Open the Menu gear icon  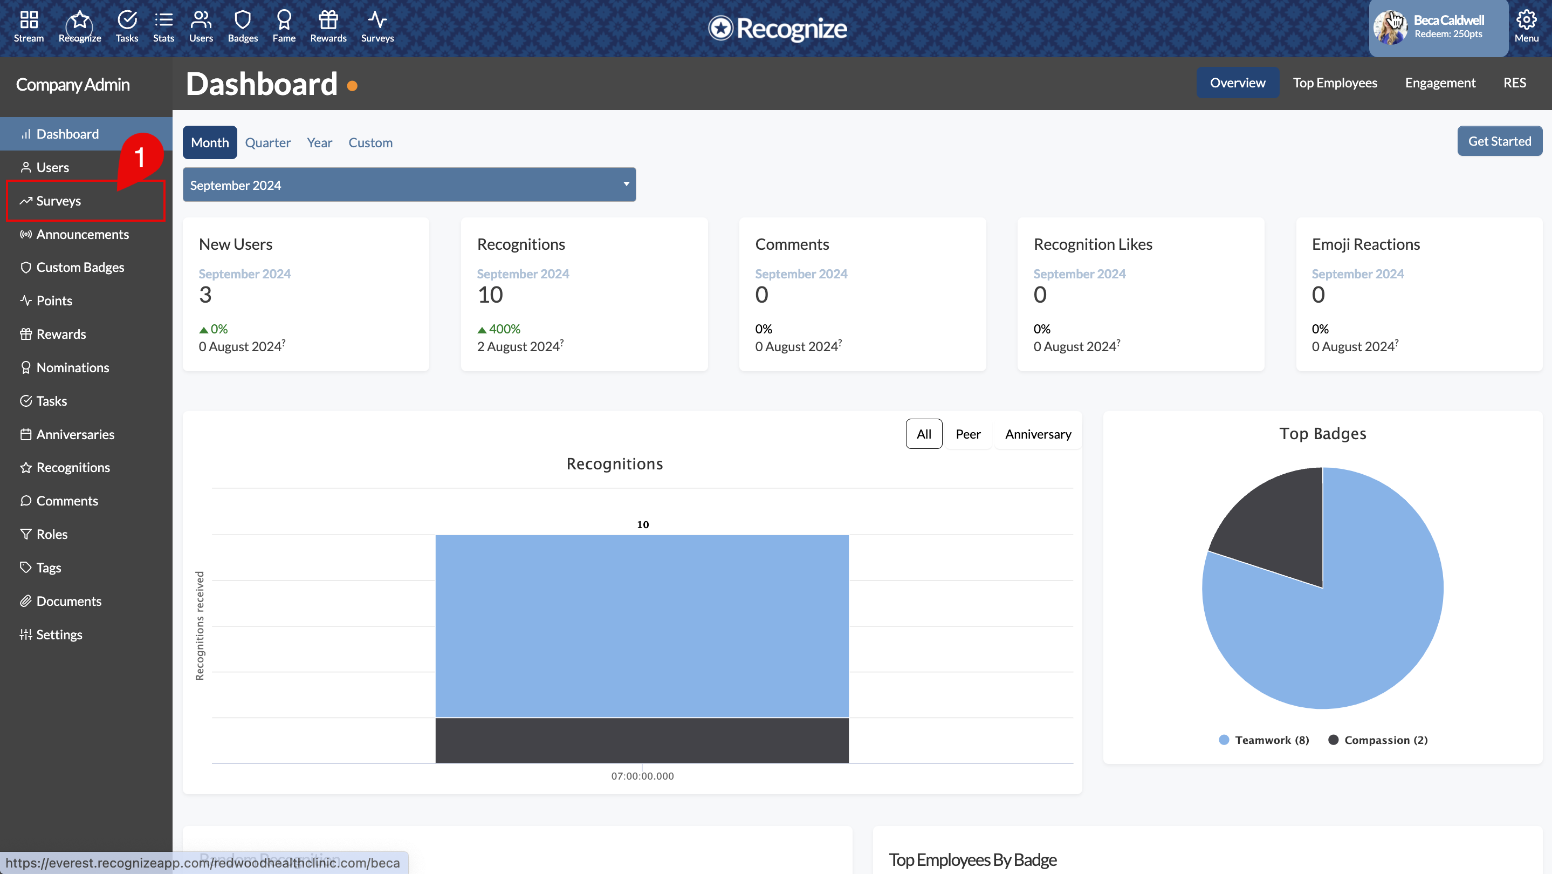point(1526,26)
